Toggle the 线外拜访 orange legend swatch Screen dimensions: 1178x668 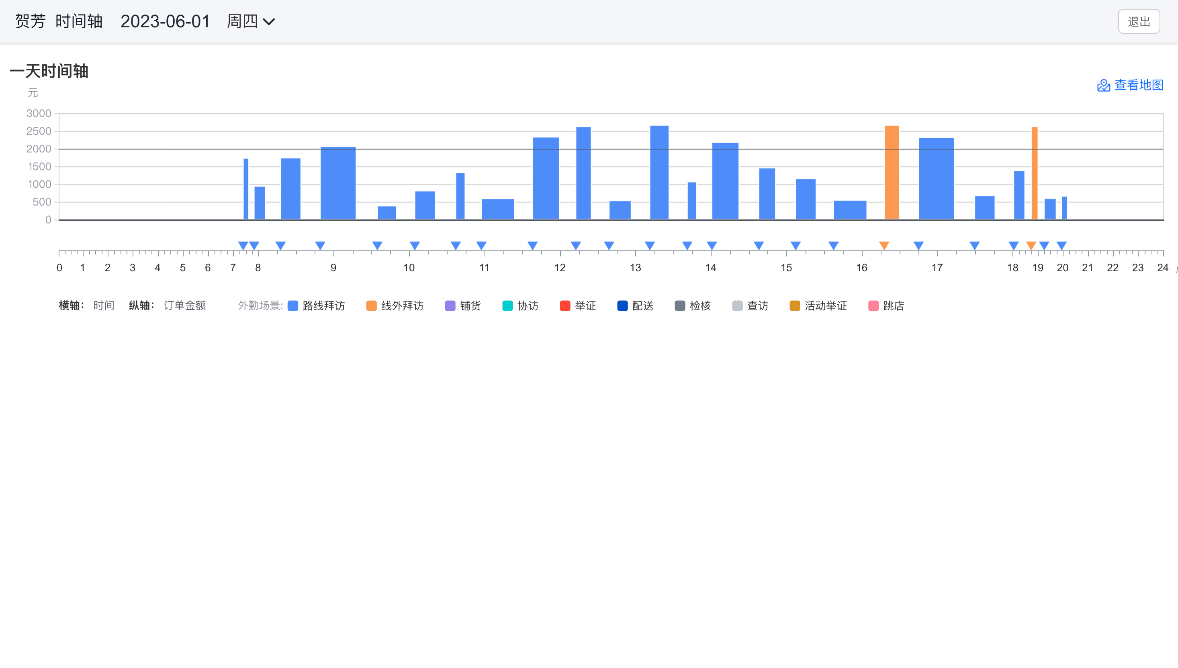tap(371, 306)
